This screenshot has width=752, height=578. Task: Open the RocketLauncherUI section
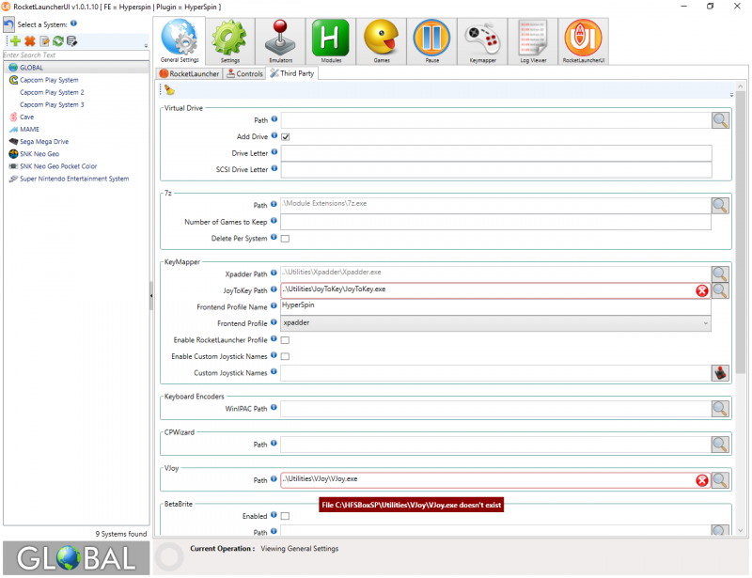point(584,41)
